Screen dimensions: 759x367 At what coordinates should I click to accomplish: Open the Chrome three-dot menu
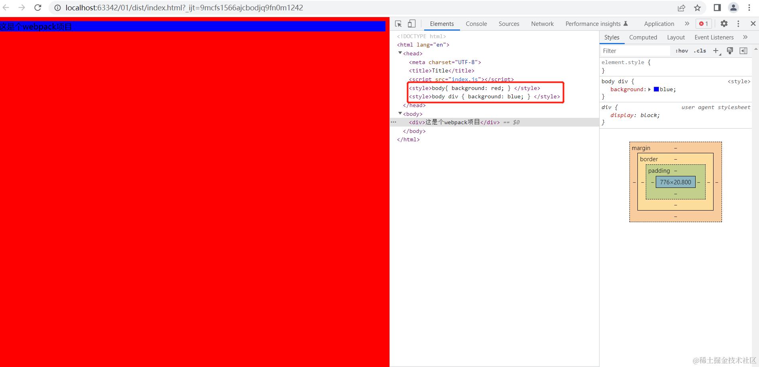(749, 8)
